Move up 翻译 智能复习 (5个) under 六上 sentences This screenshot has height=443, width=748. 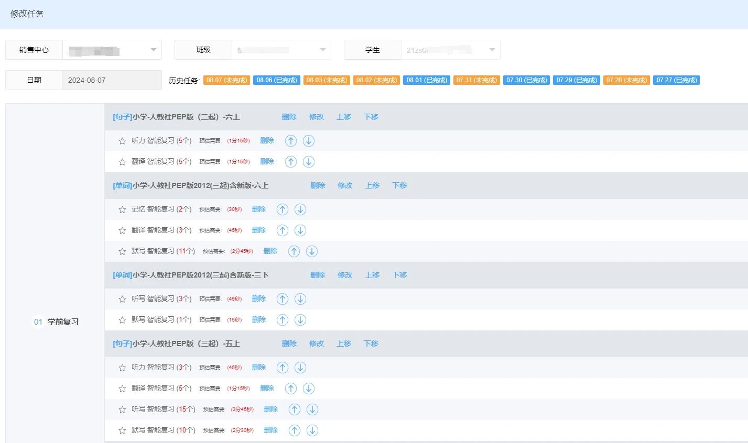[291, 162]
